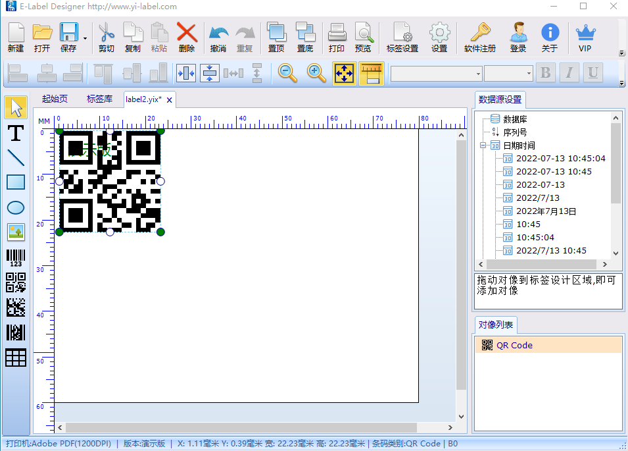Toggle the ruler display button
This screenshot has height=451, width=628.
[x=372, y=73]
